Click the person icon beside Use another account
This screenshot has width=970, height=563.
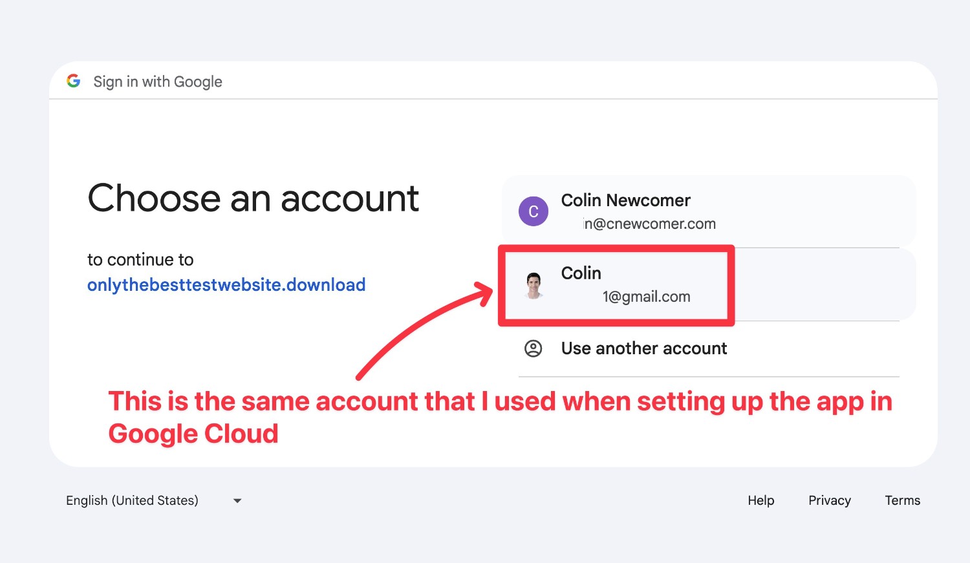point(533,348)
